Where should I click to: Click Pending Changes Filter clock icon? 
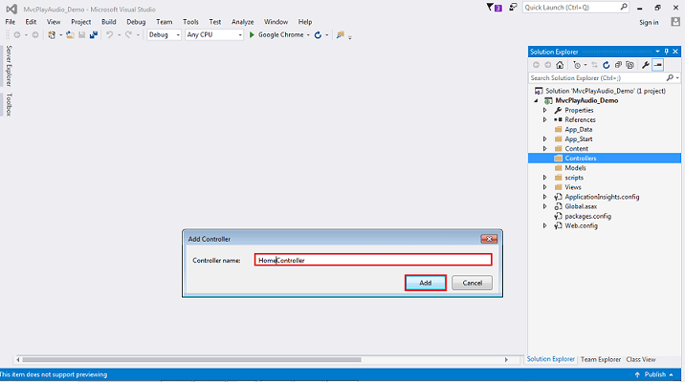[577, 65]
